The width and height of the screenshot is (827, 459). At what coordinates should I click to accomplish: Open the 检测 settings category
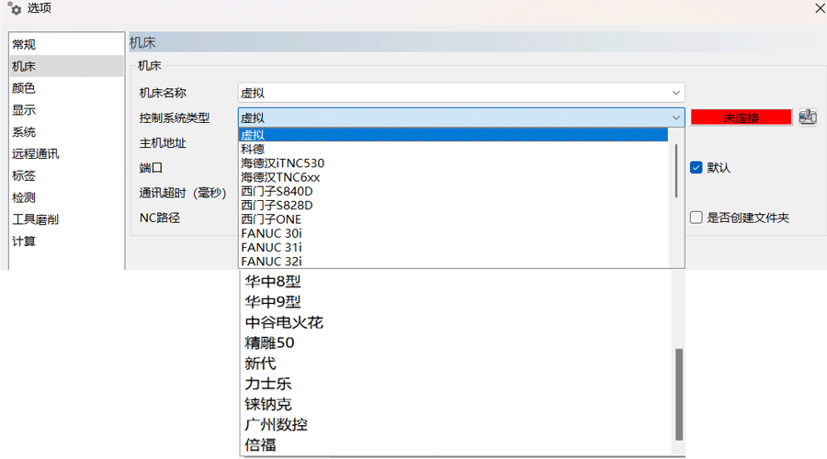(66, 197)
